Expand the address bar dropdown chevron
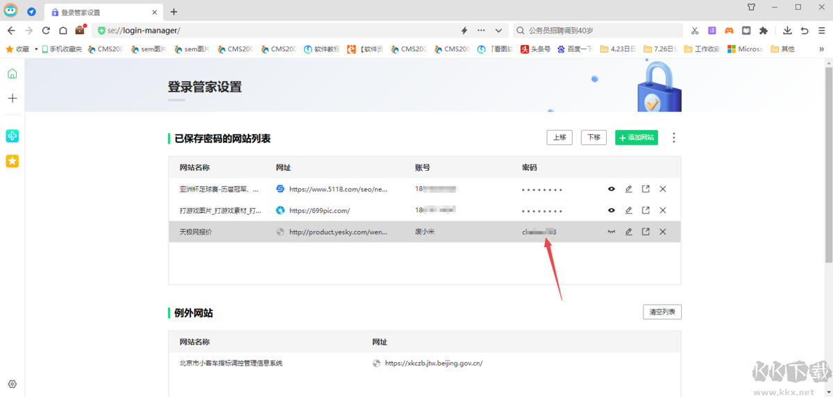 [498, 31]
